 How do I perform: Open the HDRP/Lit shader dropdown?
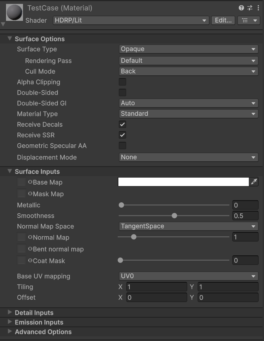(130, 21)
